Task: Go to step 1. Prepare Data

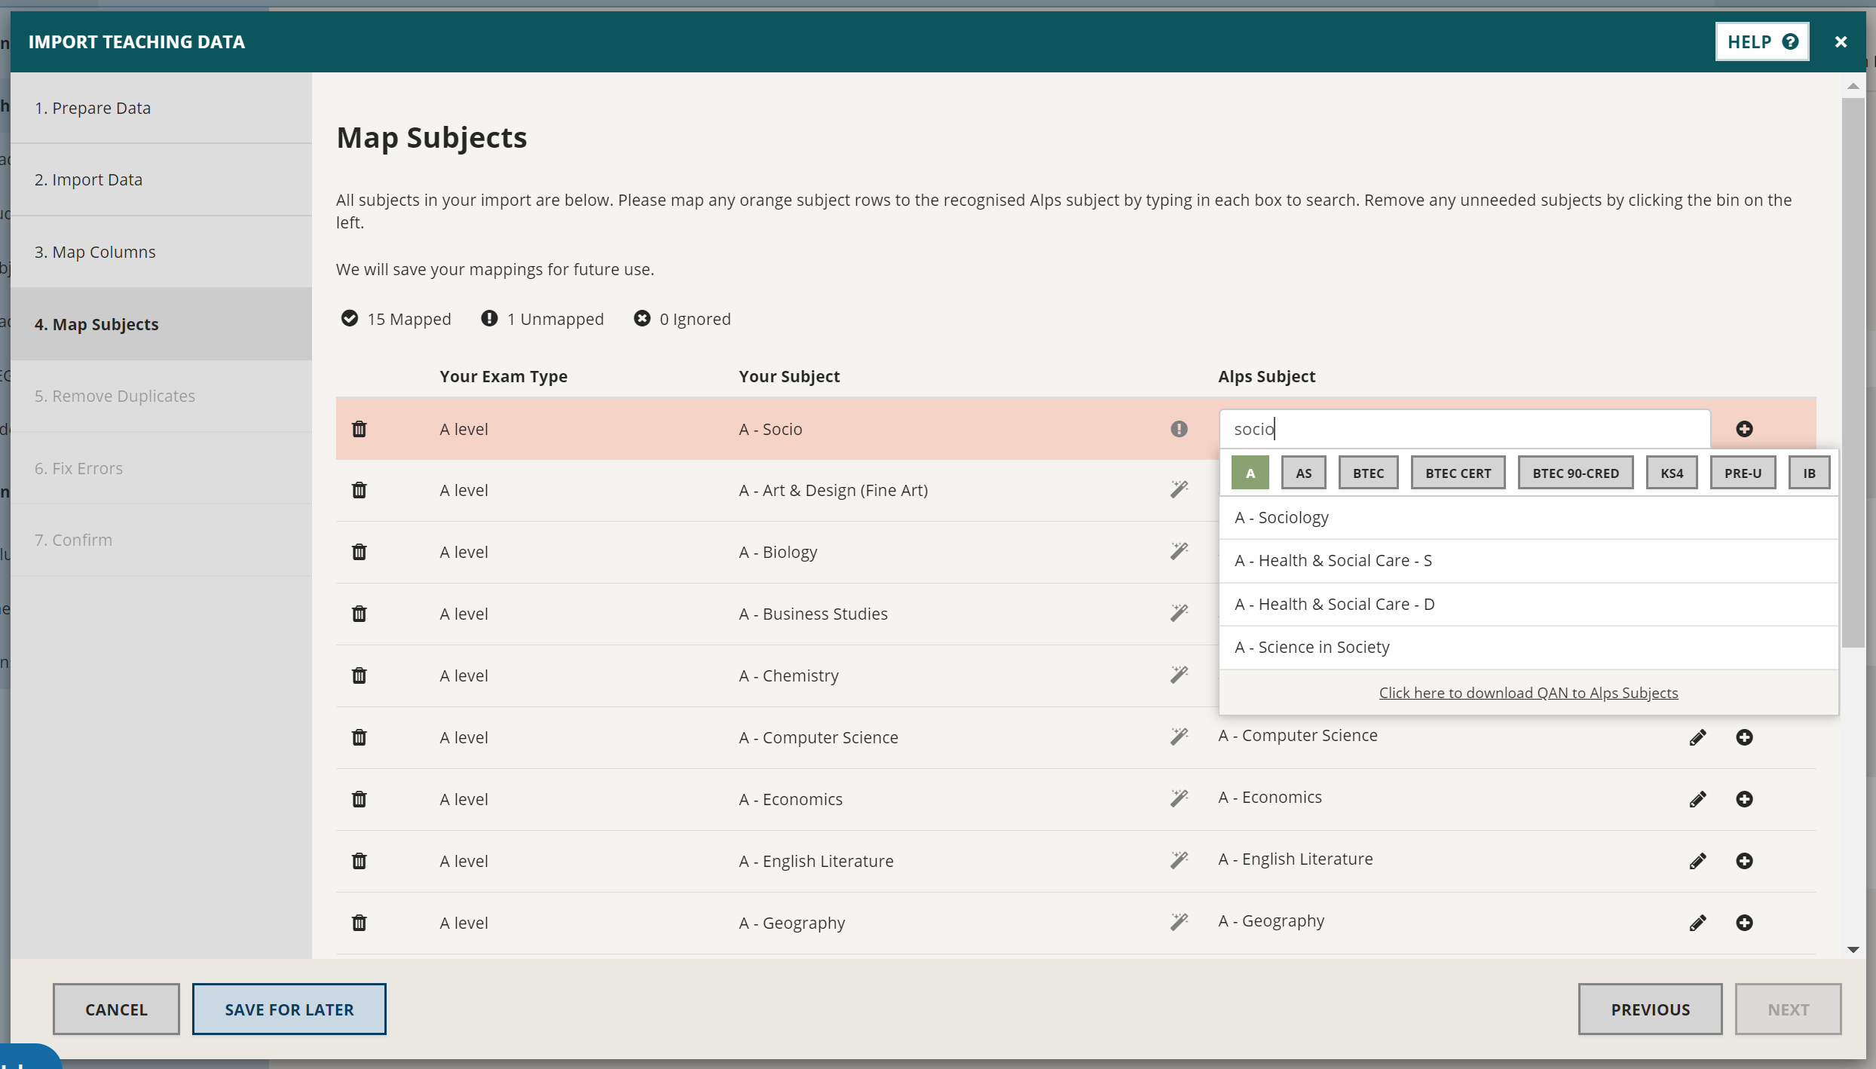Action: 161,108
